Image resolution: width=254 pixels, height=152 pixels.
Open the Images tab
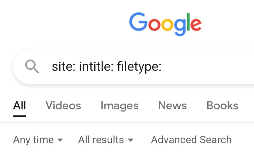pos(119,106)
